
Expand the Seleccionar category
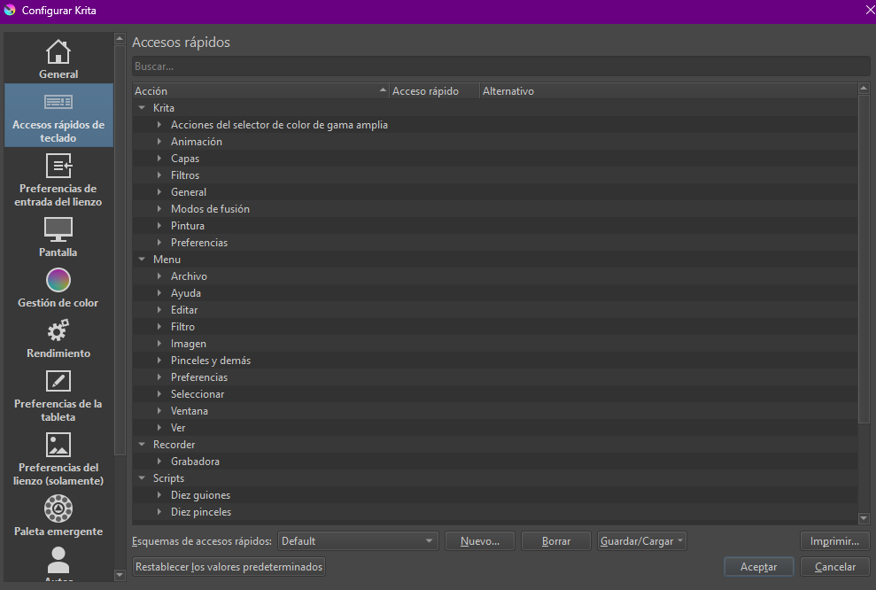point(159,394)
